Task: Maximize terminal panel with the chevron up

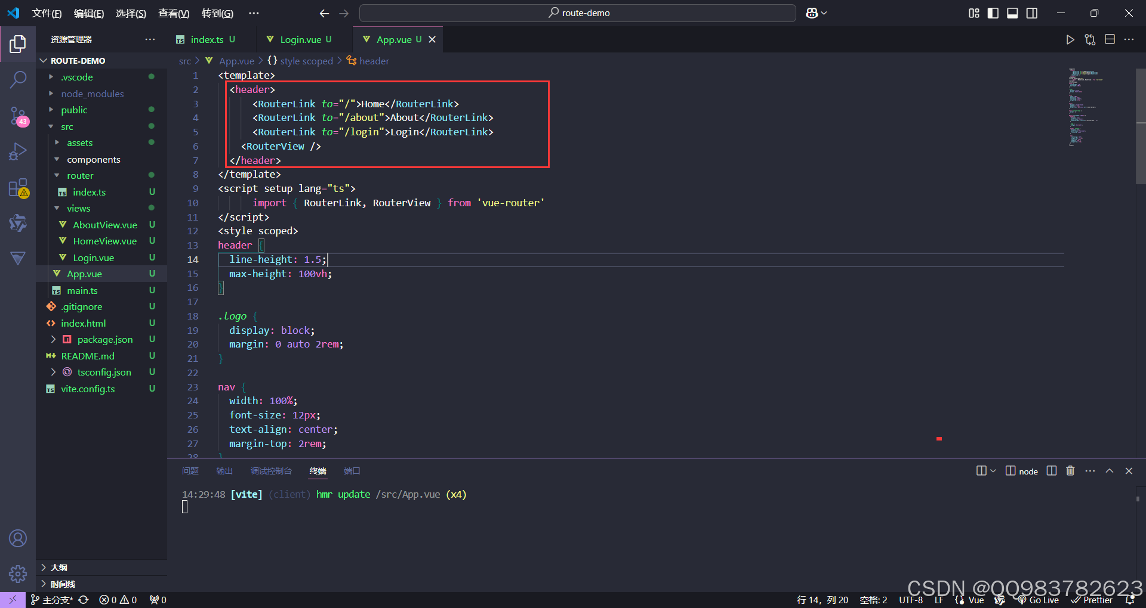Action: click(1110, 471)
